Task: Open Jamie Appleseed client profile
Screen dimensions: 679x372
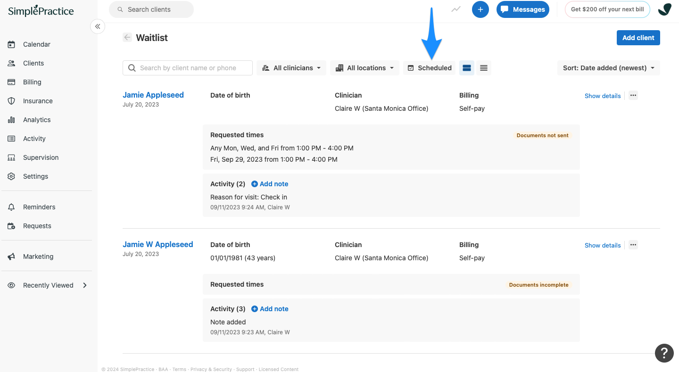Action: click(153, 95)
